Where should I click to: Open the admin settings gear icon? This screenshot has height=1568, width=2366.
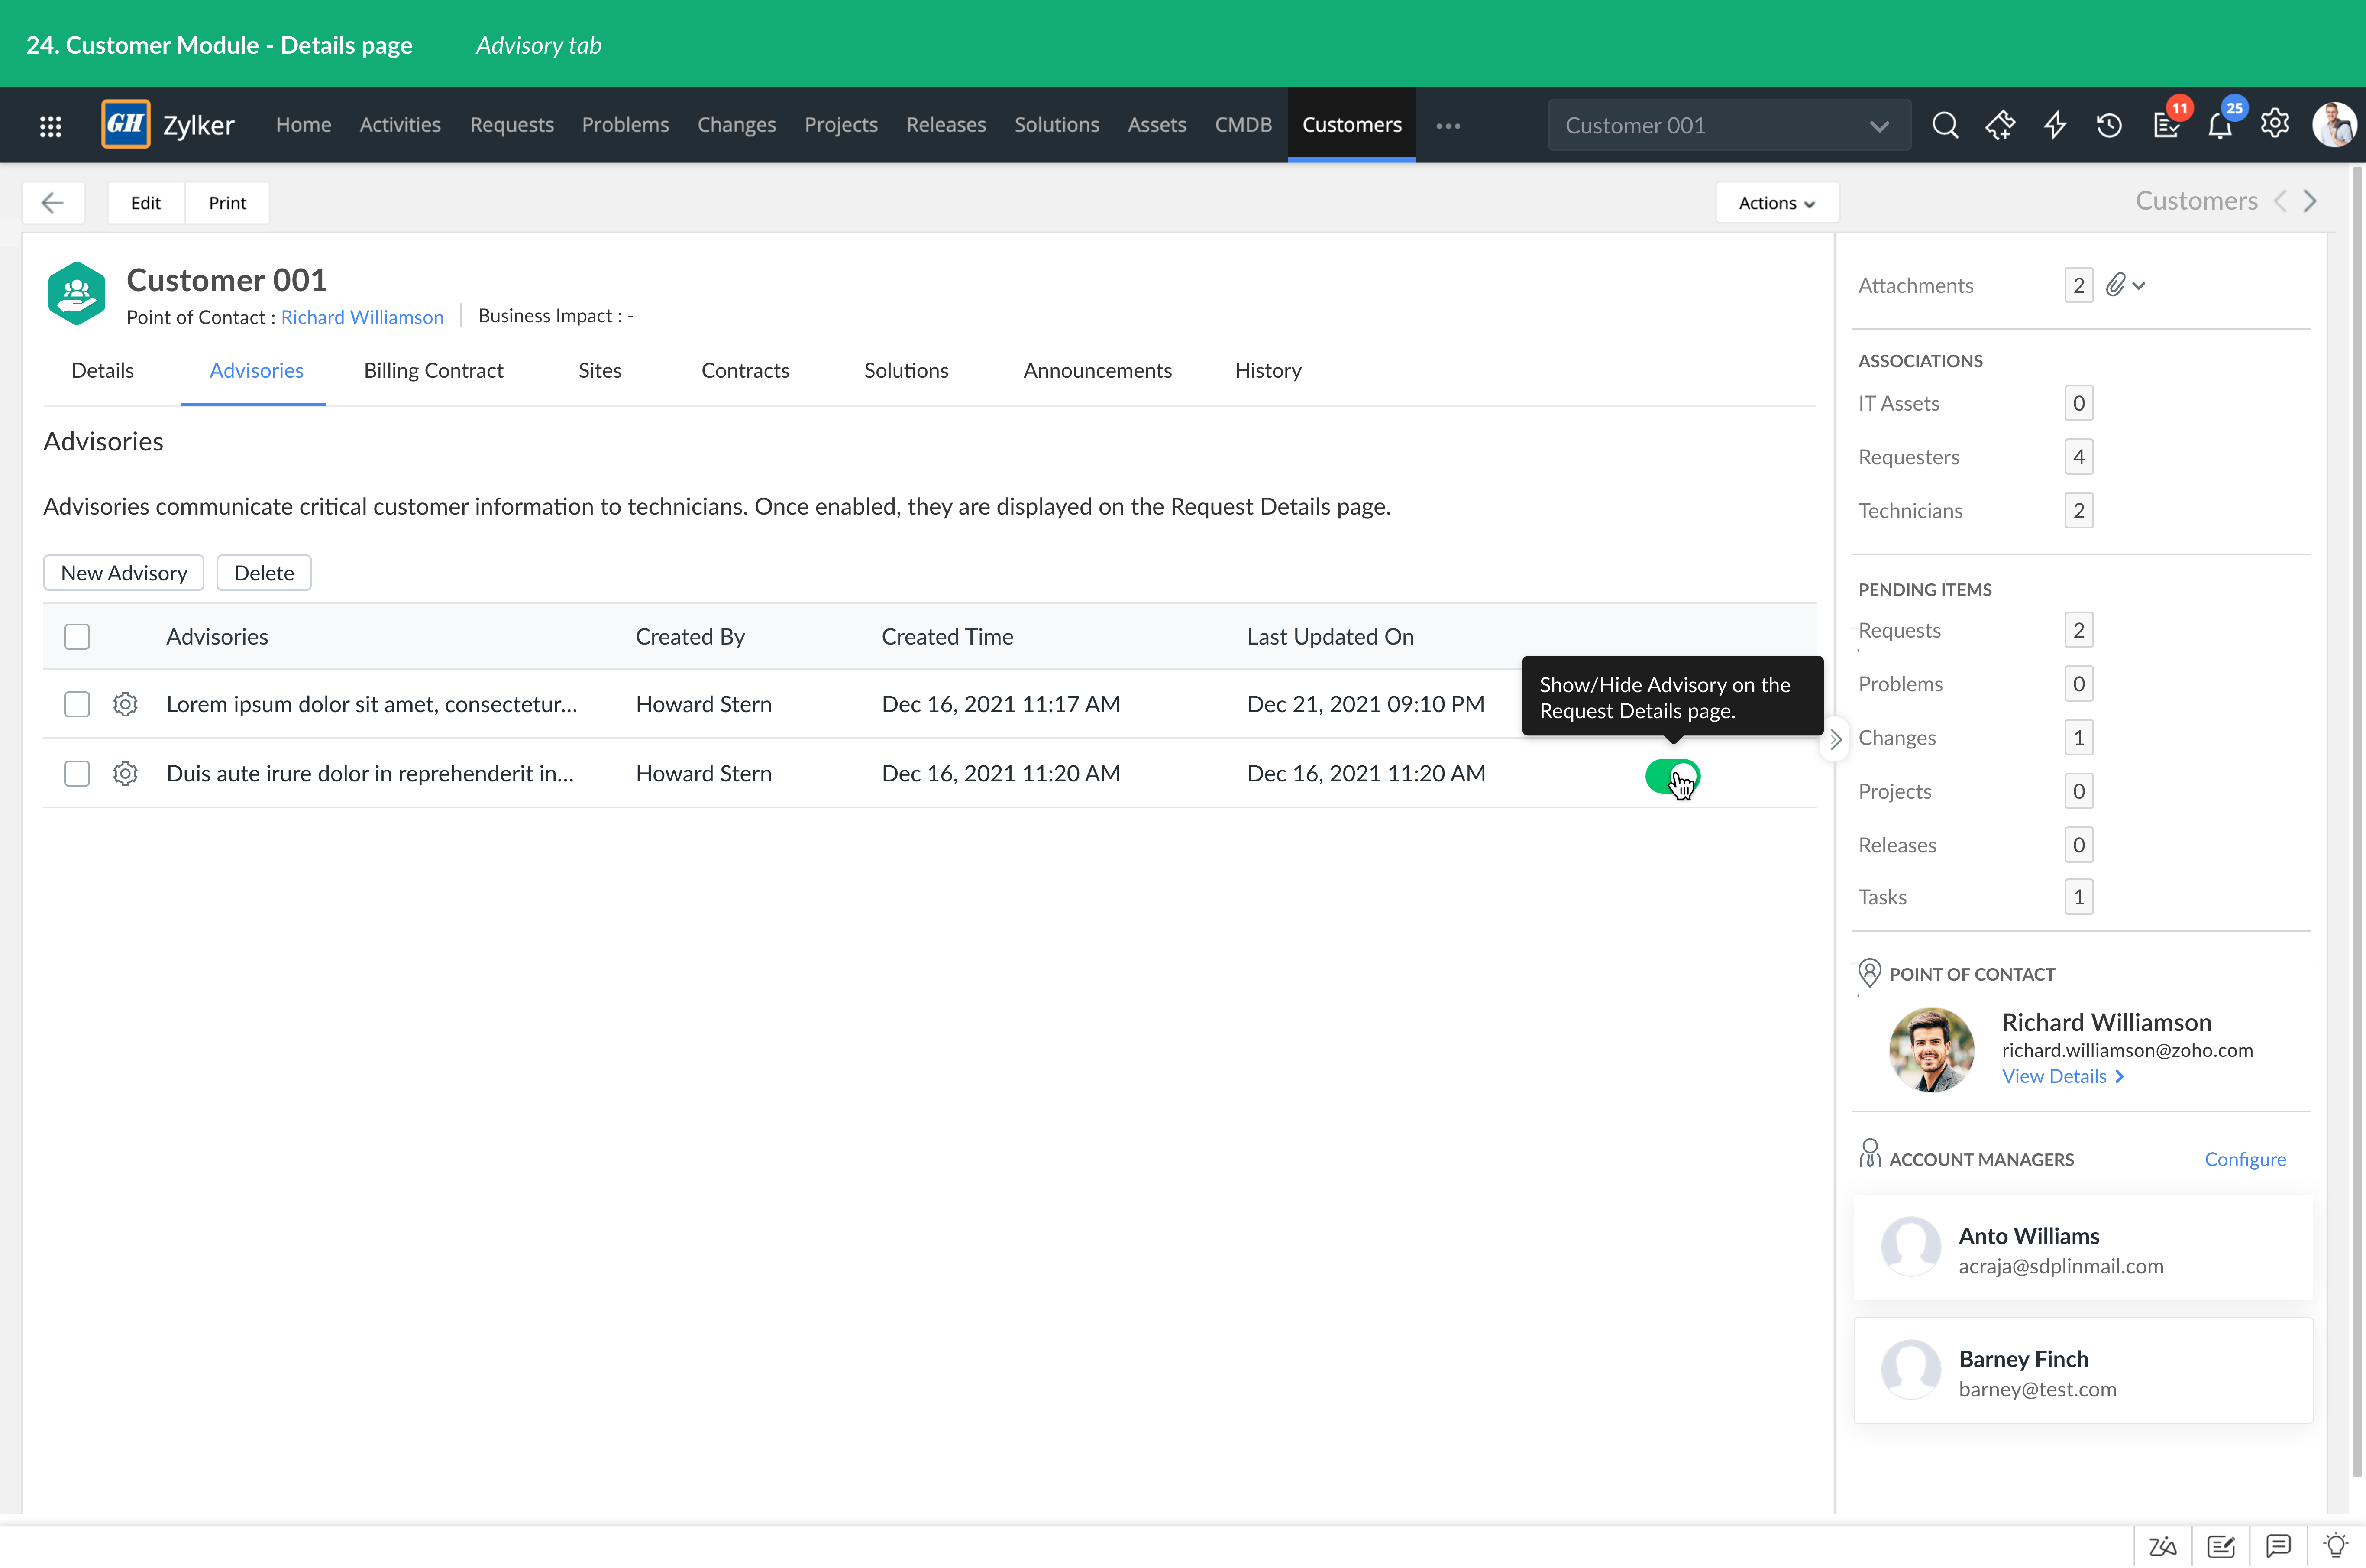coord(2275,123)
